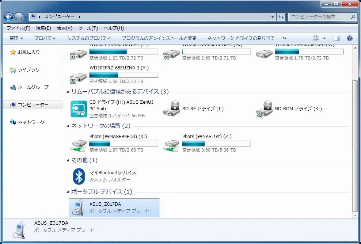Open the address bar history dropdown

pyautogui.click(x=273, y=17)
